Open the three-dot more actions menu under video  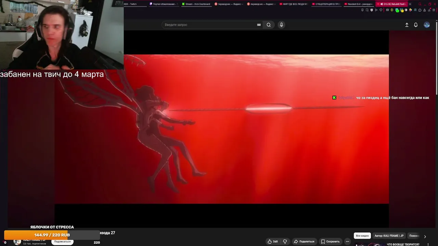click(347, 241)
